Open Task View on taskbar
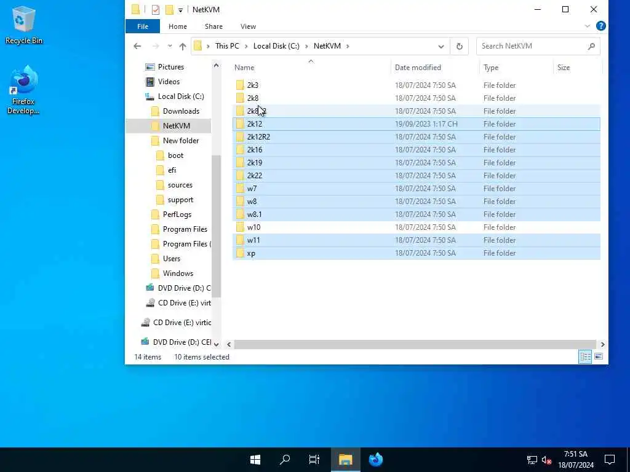 coord(314,460)
